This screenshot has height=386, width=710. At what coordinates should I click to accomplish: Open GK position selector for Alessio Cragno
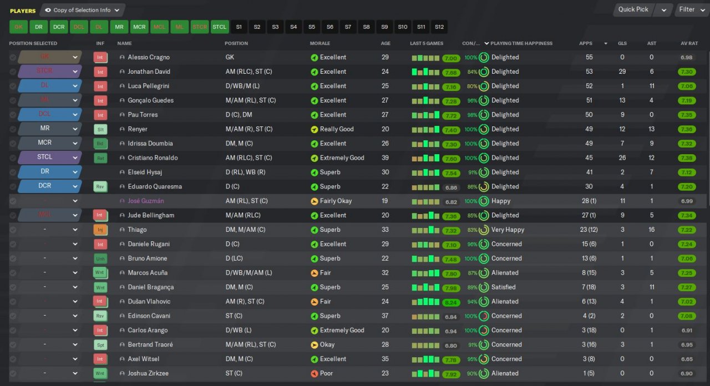pos(50,57)
